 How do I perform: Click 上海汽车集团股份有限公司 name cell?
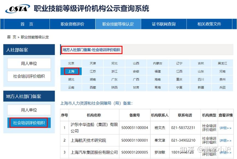[x=94, y=152]
